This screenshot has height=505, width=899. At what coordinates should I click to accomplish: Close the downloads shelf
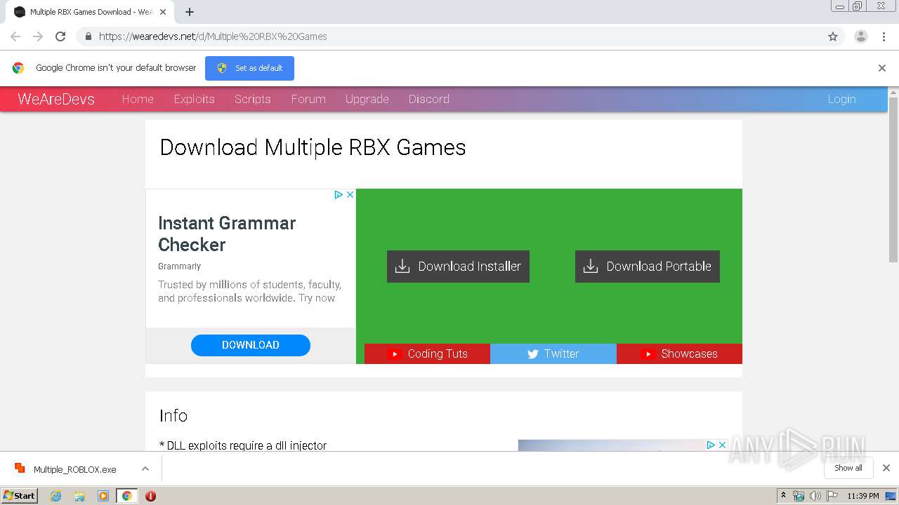click(x=886, y=468)
